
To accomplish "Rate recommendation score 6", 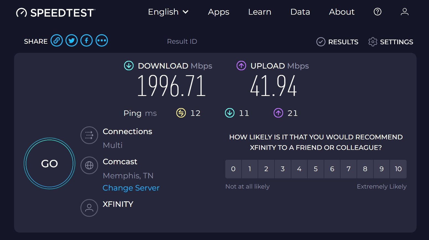I will [332, 169].
